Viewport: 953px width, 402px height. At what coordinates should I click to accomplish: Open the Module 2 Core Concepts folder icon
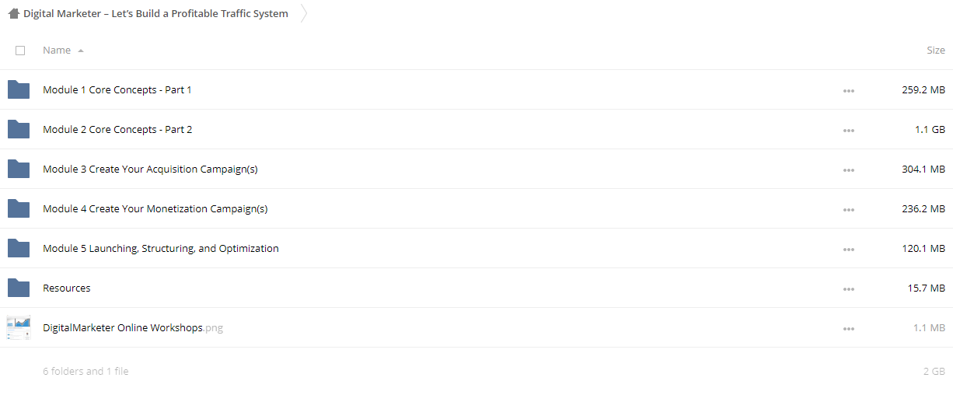coord(19,130)
